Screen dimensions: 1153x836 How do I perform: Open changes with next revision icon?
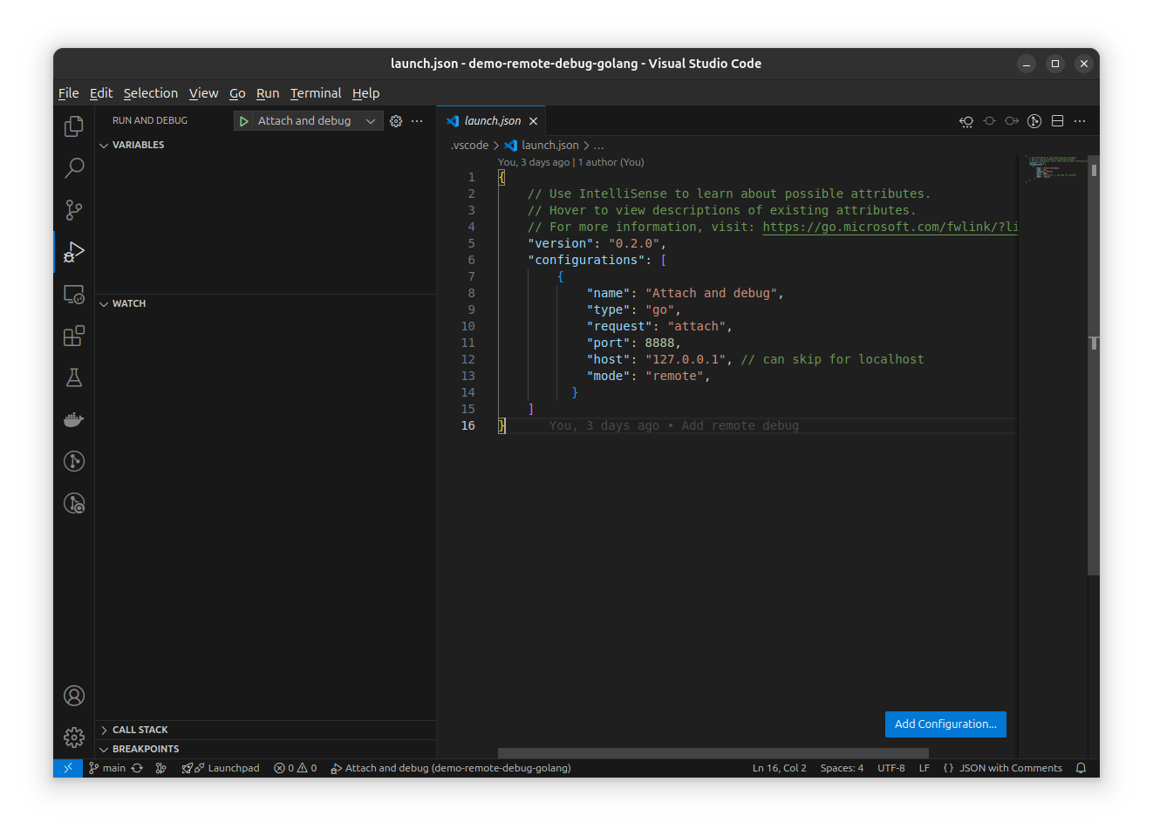[x=1012, y=121]
